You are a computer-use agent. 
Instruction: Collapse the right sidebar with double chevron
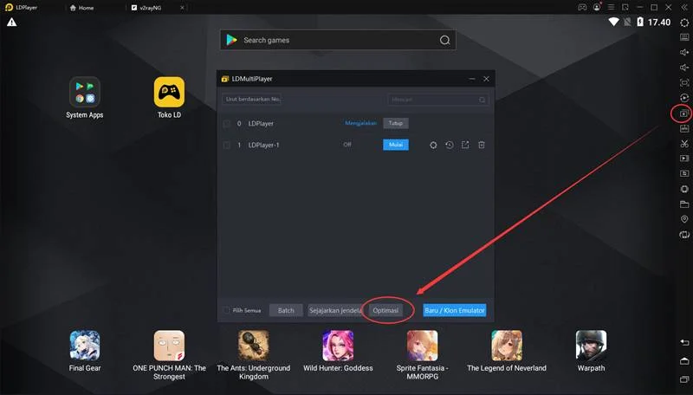tap(684, 8)
